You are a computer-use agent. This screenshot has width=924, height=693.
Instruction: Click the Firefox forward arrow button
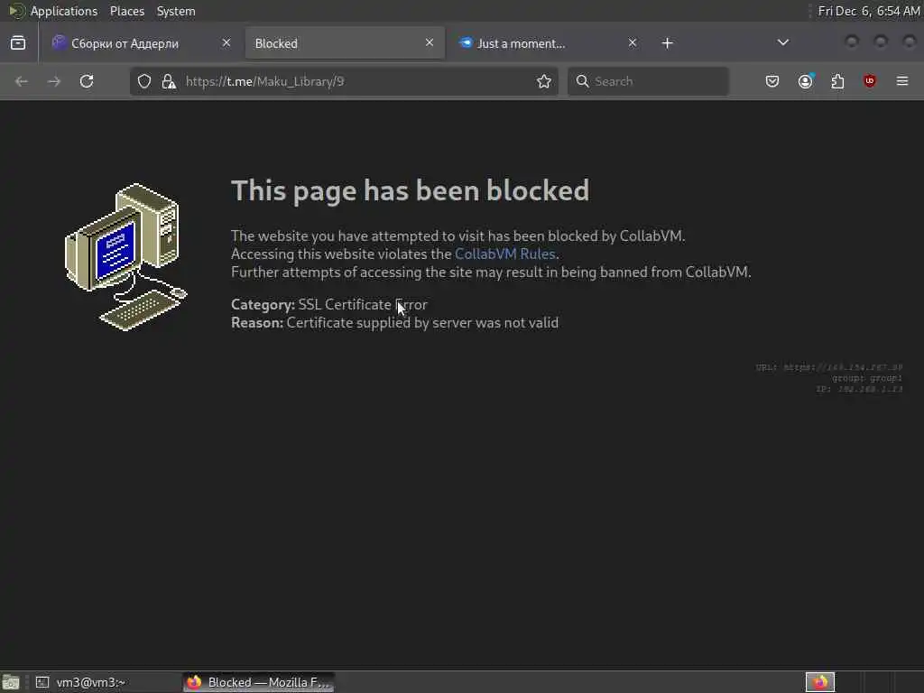(53, 81)
